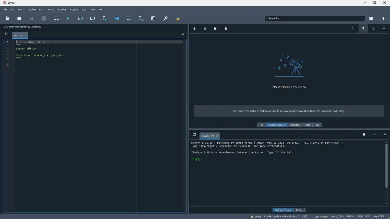
Task: Switch to the Plots tab
Action: coord(307,125)
